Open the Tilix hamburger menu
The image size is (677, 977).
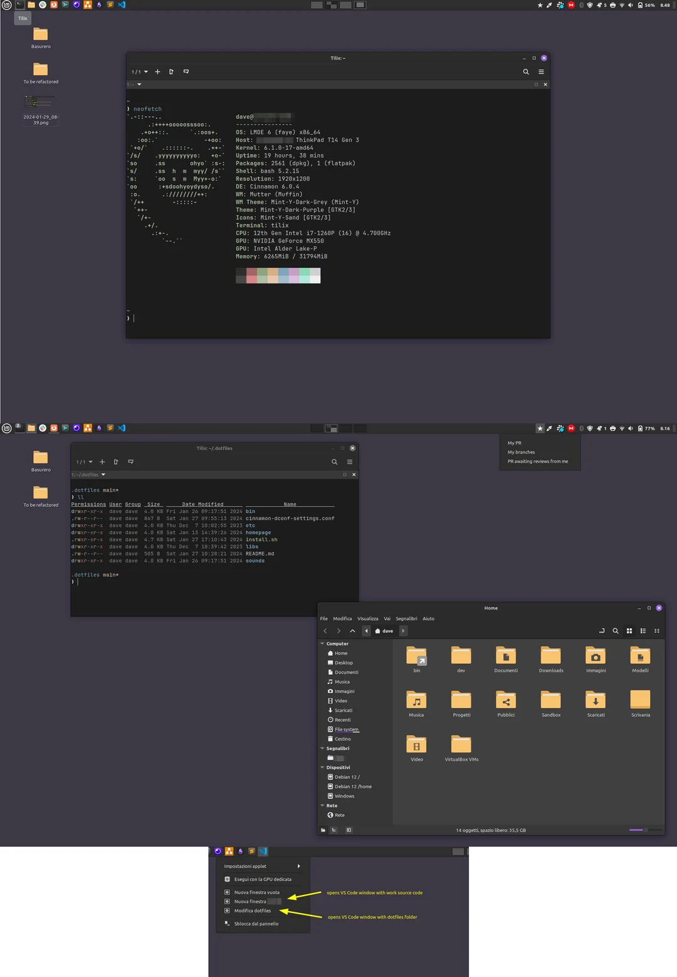(x=540, y=71)
